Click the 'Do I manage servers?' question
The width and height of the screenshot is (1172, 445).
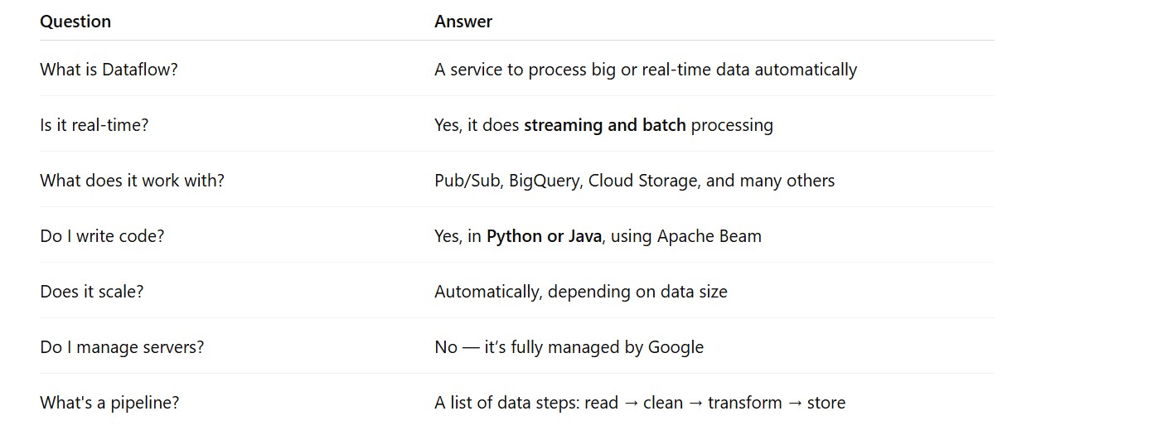point(122,347)
